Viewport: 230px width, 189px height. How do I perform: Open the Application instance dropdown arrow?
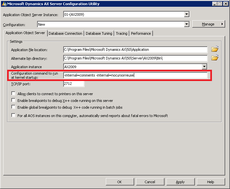coord(204,67)
